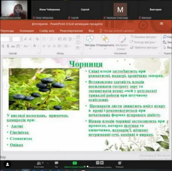Screen dimensions: 172x171
Task: Click the Эффекты фигуры shape effects button
Action: tap(144, 47)
